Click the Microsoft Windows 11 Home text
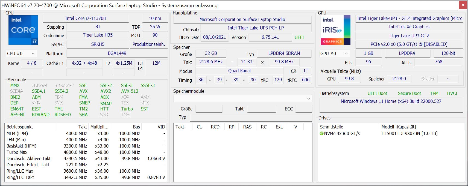Screen dimensions: 468x186 391,101
